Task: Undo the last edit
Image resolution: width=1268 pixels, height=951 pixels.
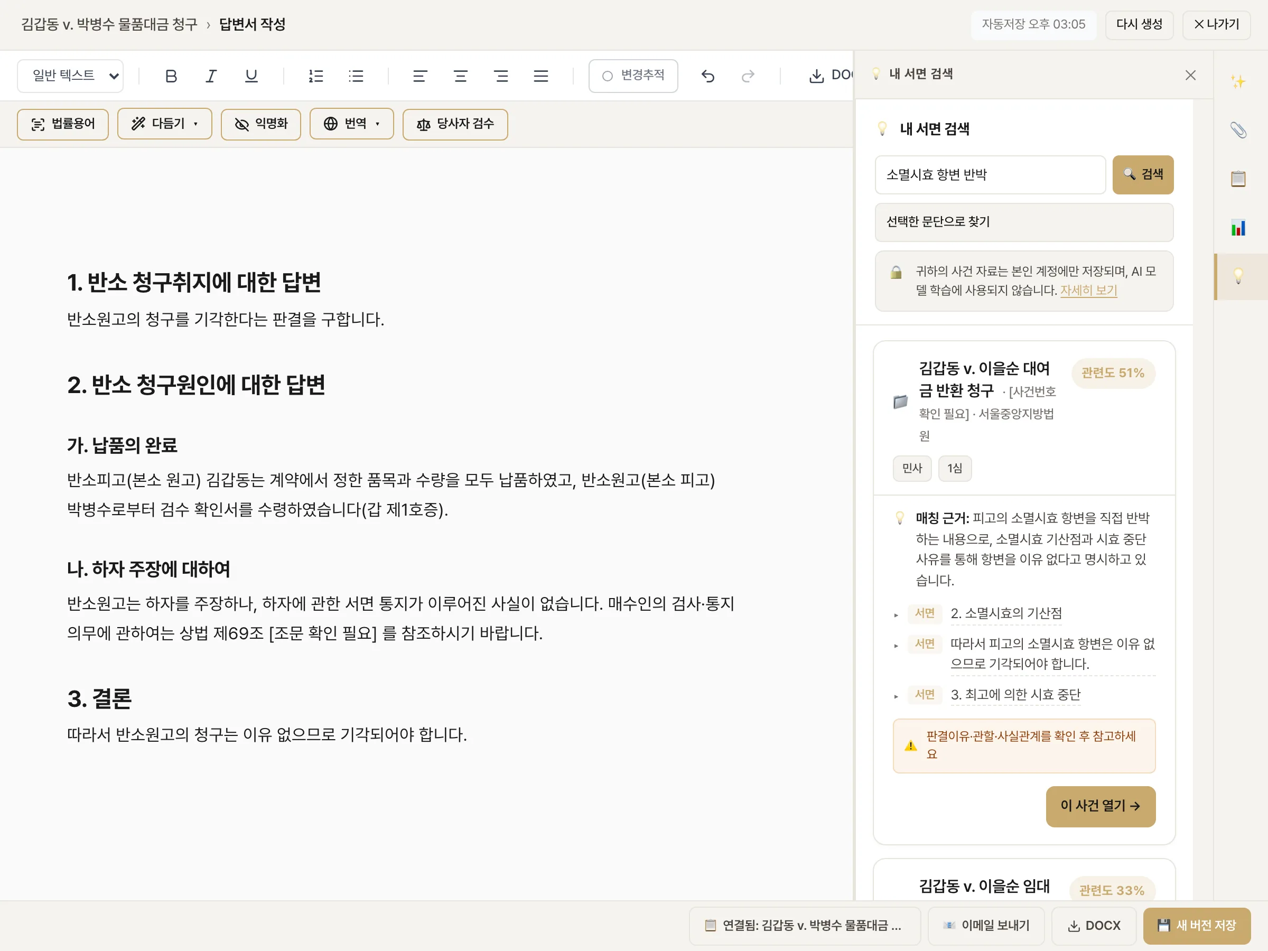Action: click(708, 76)
